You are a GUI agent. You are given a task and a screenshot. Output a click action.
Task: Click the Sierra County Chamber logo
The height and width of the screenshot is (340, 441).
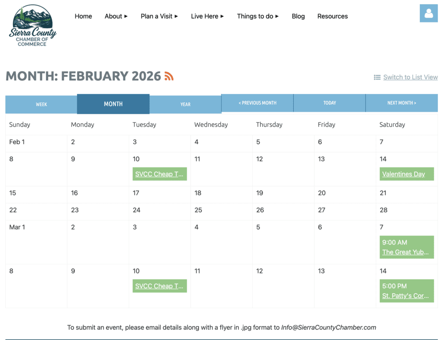(x=32, y=25)
